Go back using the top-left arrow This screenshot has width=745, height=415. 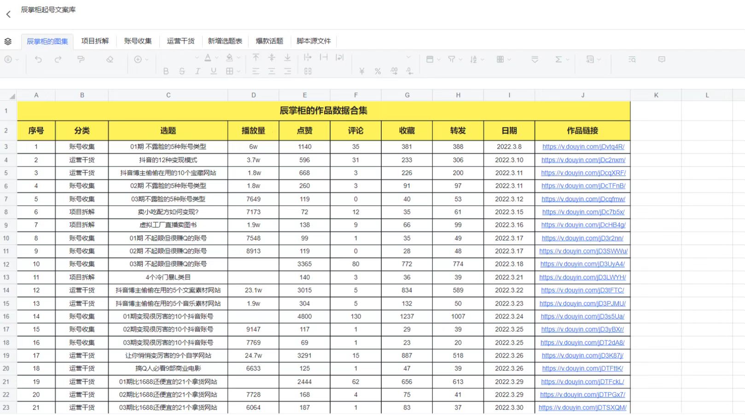coord(8,14)
